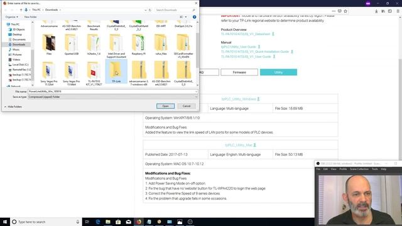Collapse folders with Hide Folders
402x226 pixels.
[13, 107]
